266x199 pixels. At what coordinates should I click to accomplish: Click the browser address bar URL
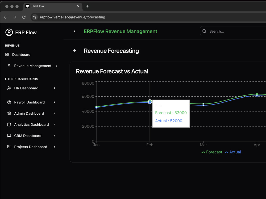click(x=72, y=17)
